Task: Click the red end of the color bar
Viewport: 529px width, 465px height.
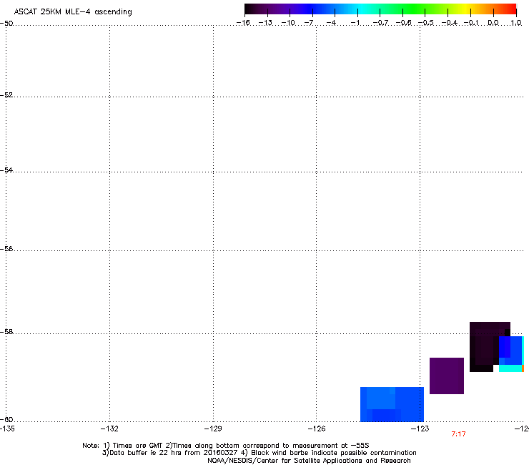Action: pos(511,9)
